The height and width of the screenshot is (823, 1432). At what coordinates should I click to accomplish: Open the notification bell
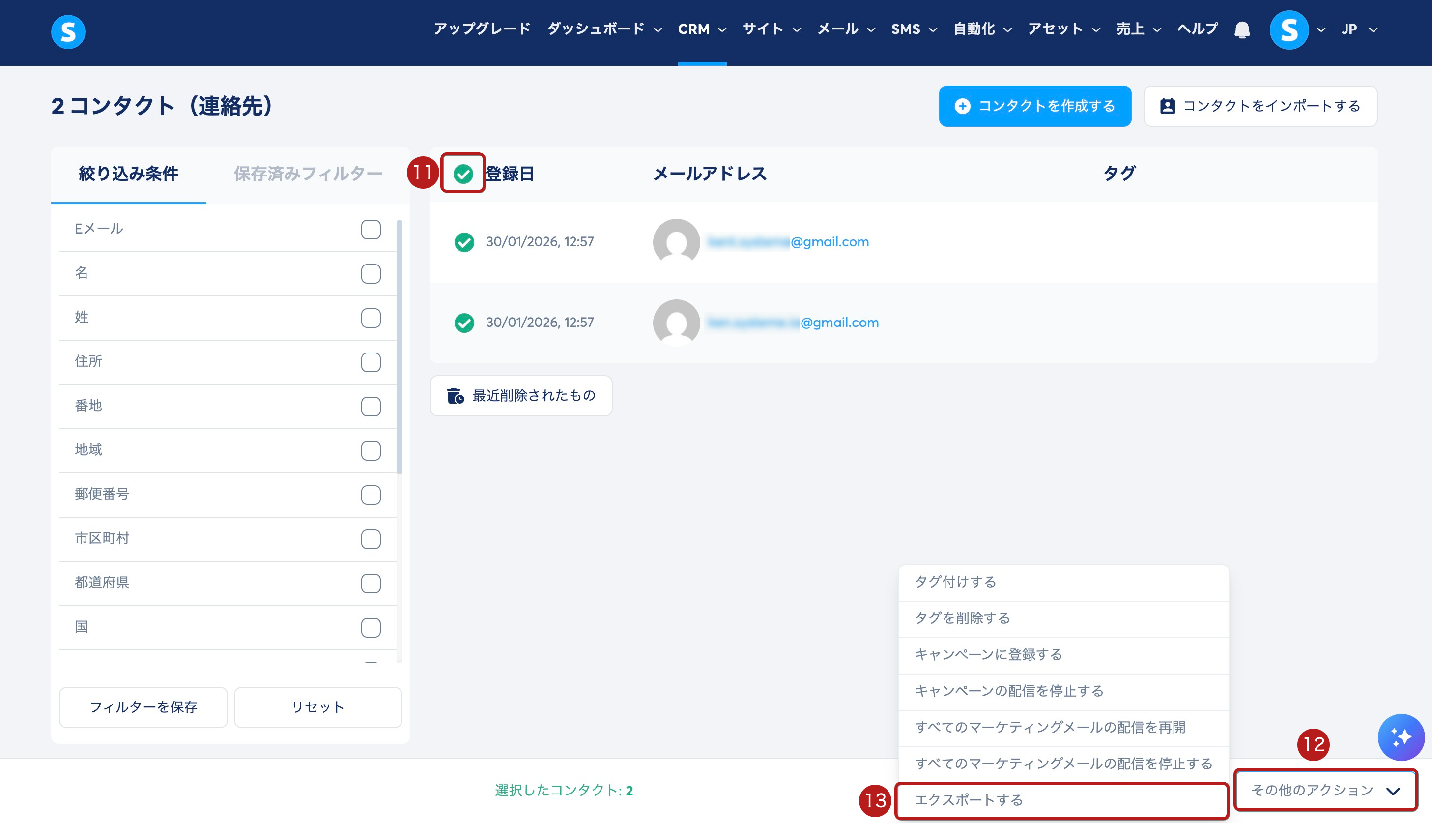click(1242, 30)
